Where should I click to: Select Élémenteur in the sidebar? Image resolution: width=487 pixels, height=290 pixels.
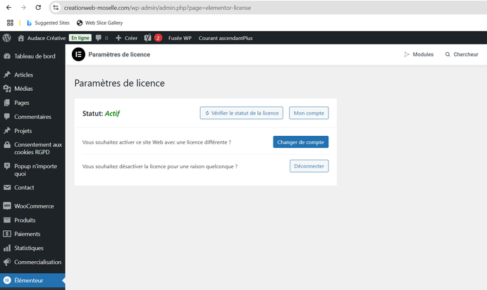tap(28, 281)
